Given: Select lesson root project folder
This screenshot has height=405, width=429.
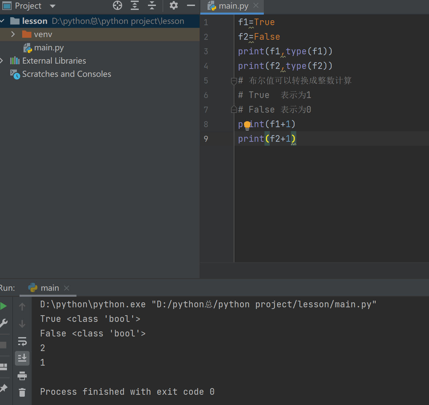Looking at the screenshot, I should (x=100, y=21).
